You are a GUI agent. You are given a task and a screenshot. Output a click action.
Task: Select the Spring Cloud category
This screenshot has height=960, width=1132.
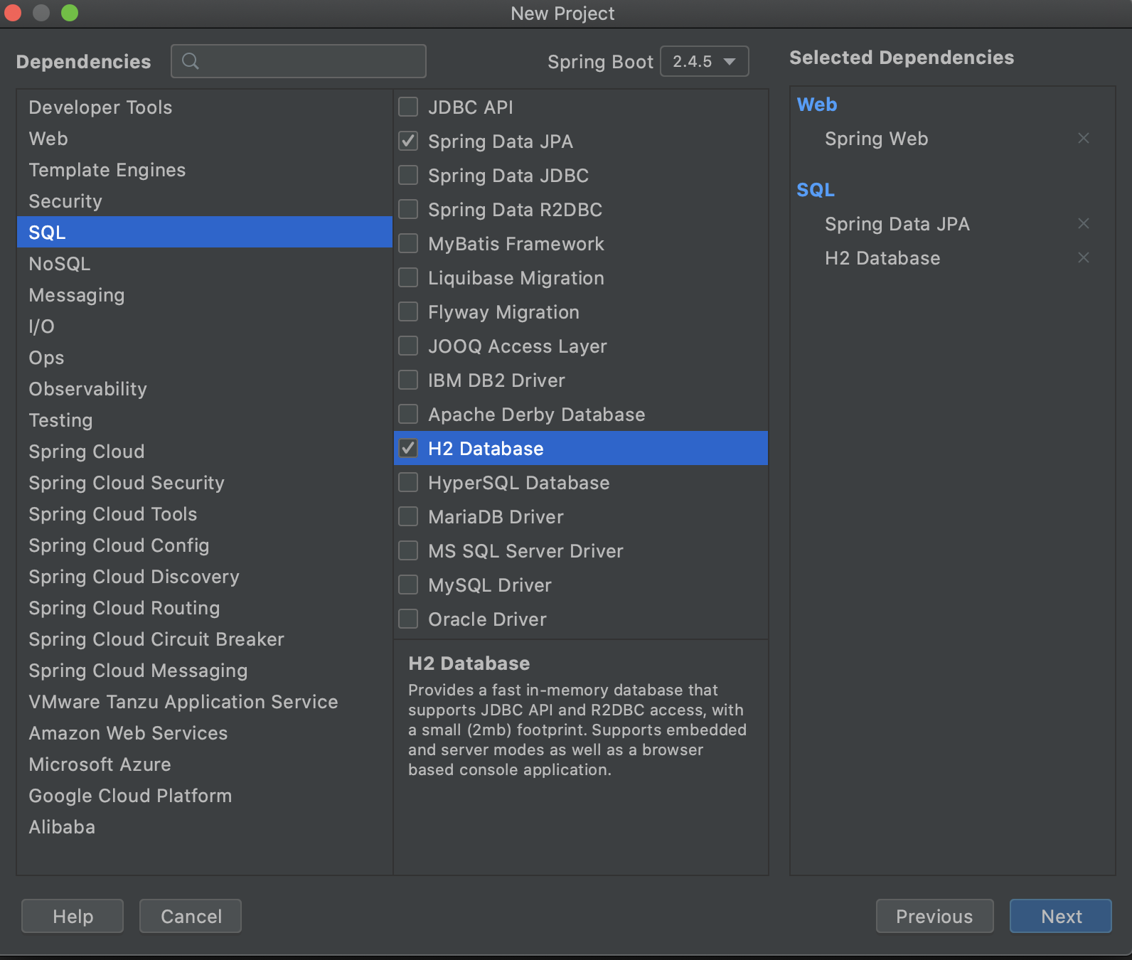205,451
